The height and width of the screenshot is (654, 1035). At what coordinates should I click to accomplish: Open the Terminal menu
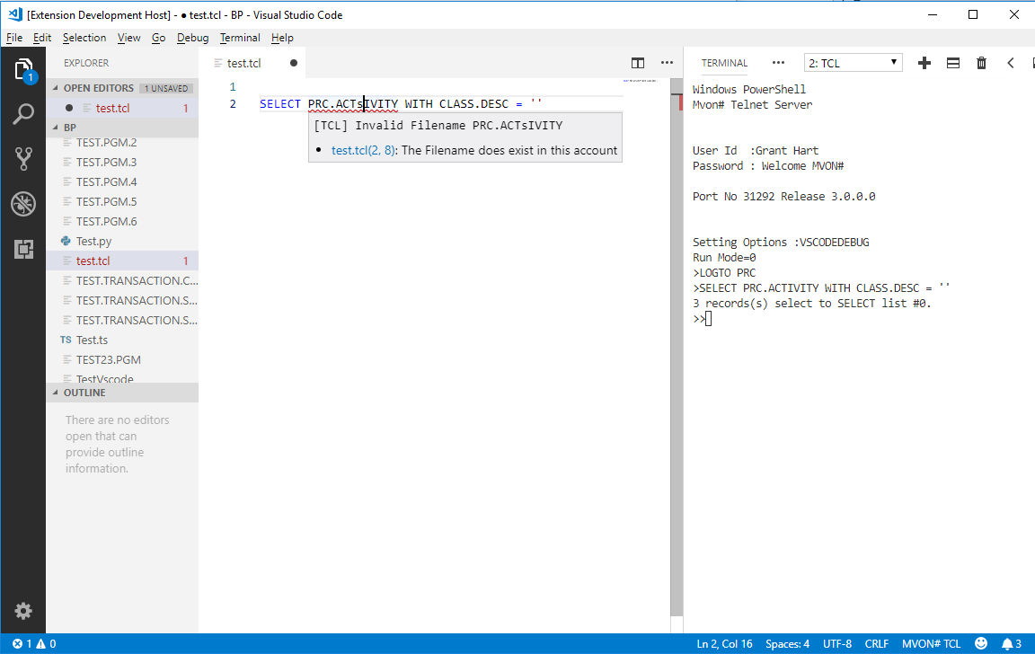(x=240, y=38)
